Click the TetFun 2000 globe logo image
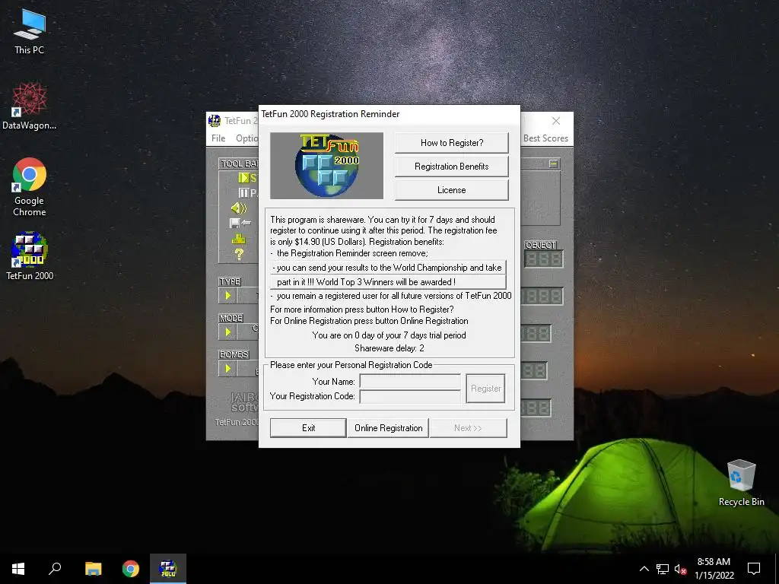779x584 pixels. (326, 166)
